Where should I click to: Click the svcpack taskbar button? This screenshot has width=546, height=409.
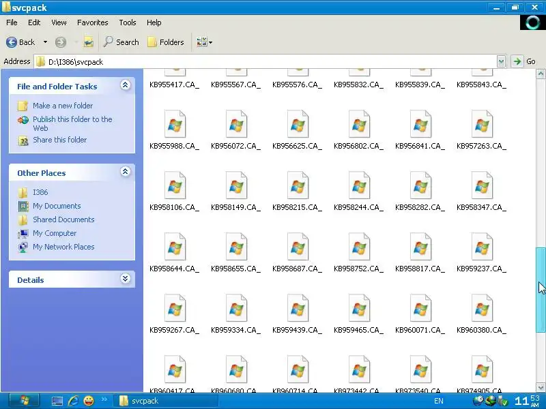tap(167, 401)
